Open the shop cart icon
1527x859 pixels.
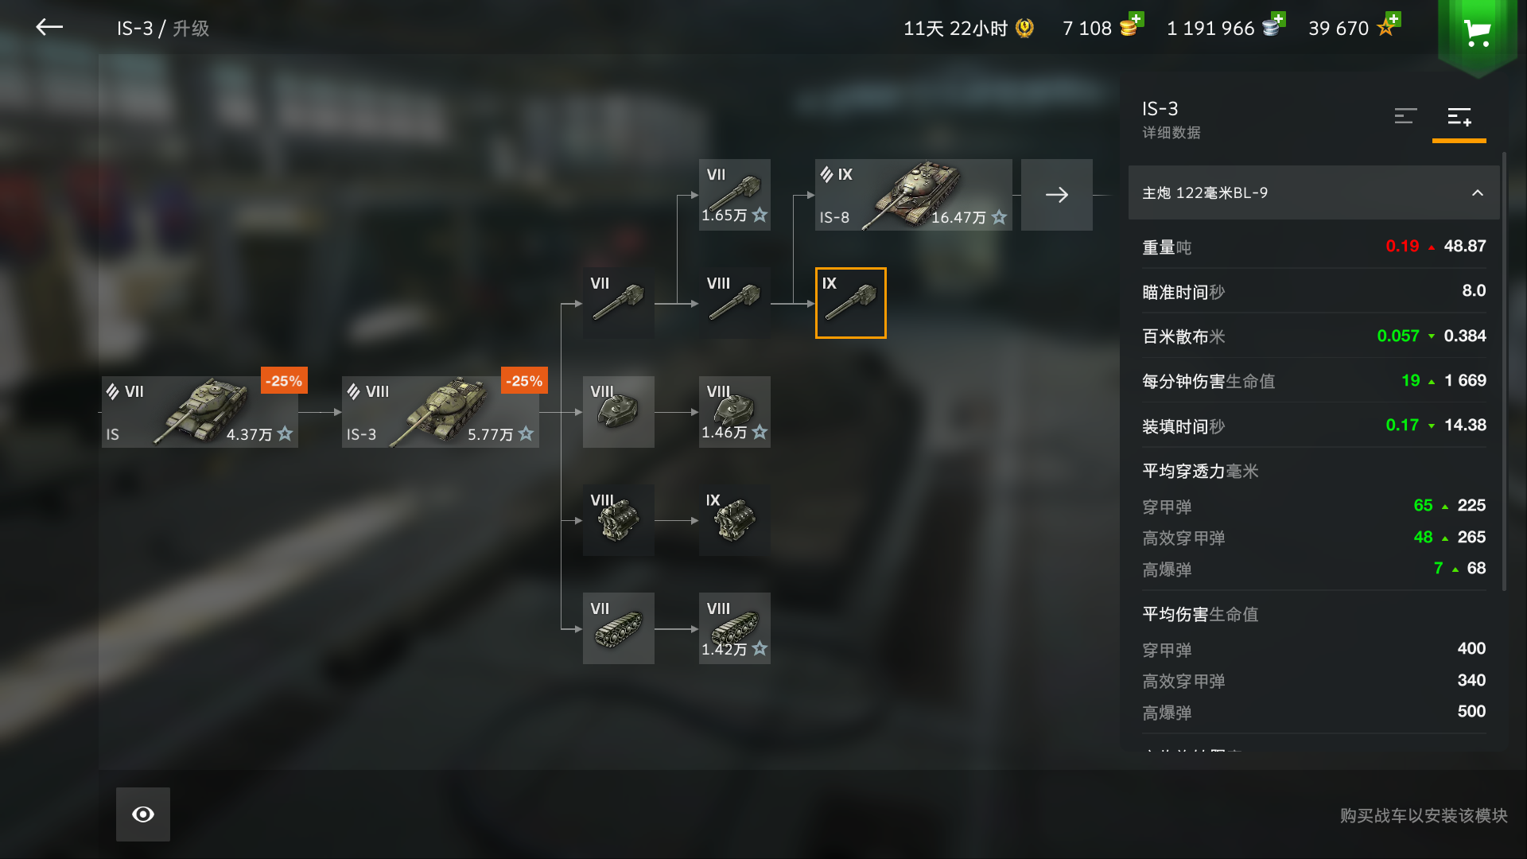click(x=1477, y=33)
